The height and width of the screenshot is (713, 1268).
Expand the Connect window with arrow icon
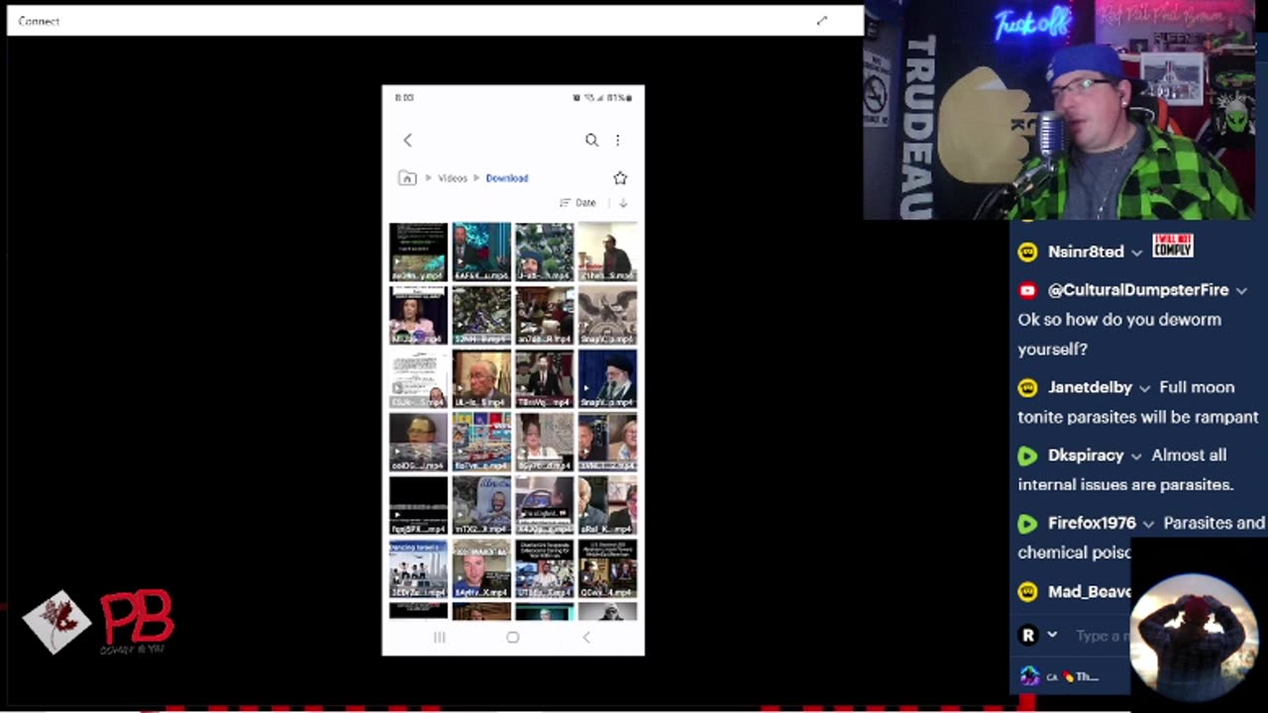point(821,21)
